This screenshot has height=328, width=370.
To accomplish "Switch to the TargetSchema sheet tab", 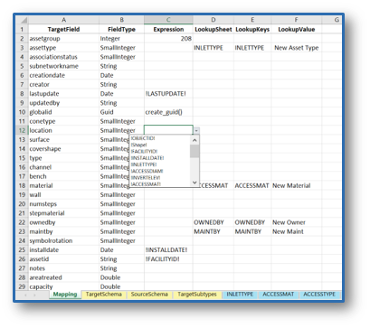I will pos(104,295).
